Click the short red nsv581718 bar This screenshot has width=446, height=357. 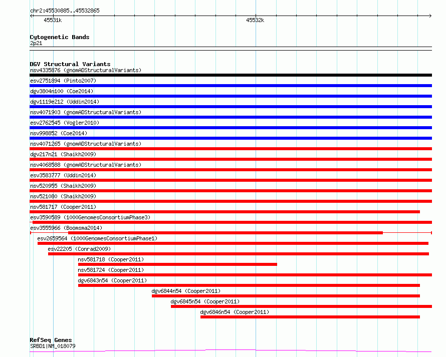(177, 264)
